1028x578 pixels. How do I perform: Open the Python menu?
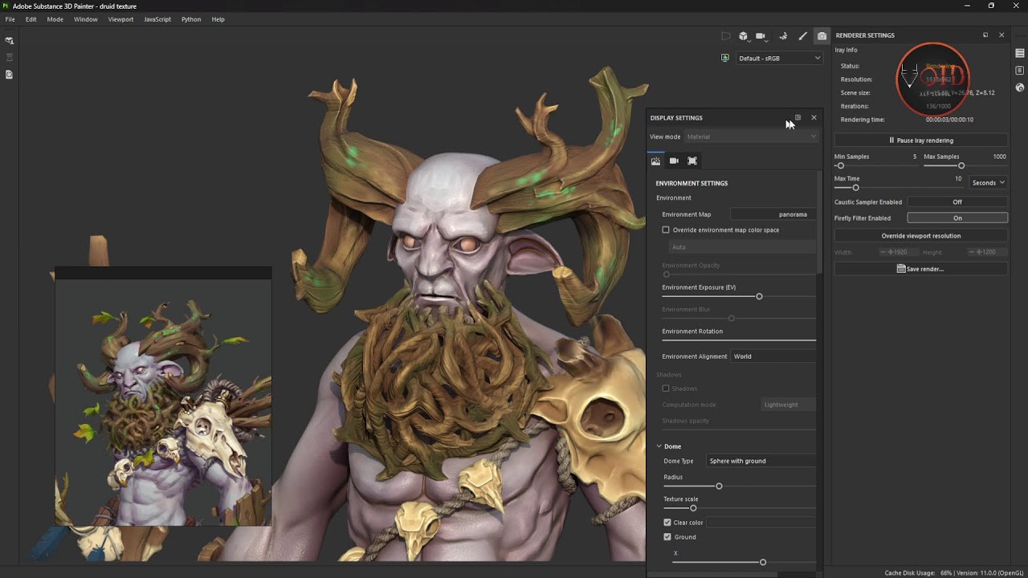(191, 19)
